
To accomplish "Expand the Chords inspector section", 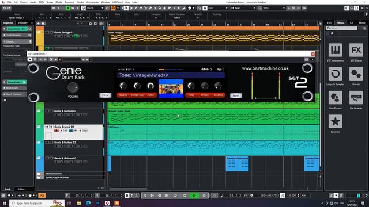I will tap(17, 41).
